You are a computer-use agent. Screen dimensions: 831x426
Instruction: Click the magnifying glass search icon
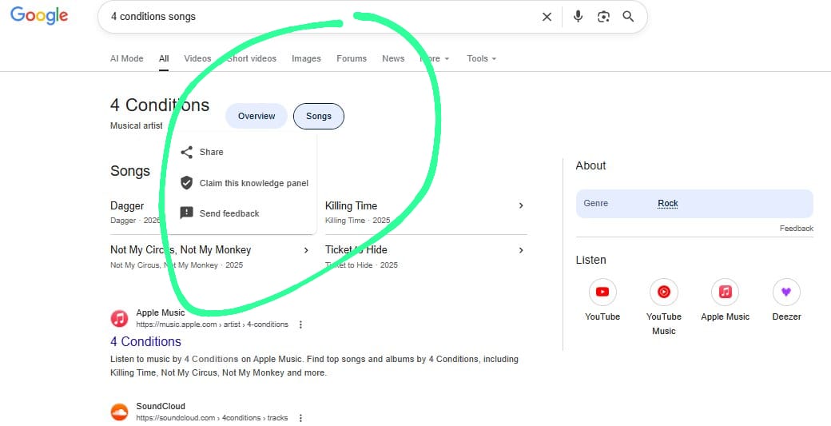(628, 17)
